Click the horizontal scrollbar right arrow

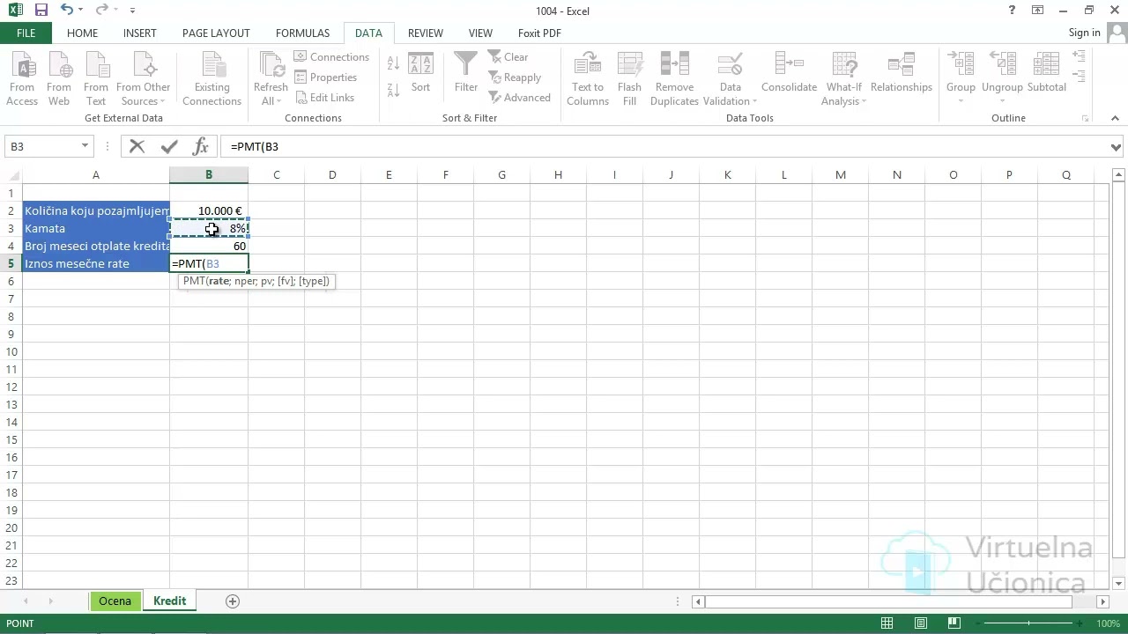1102,601
